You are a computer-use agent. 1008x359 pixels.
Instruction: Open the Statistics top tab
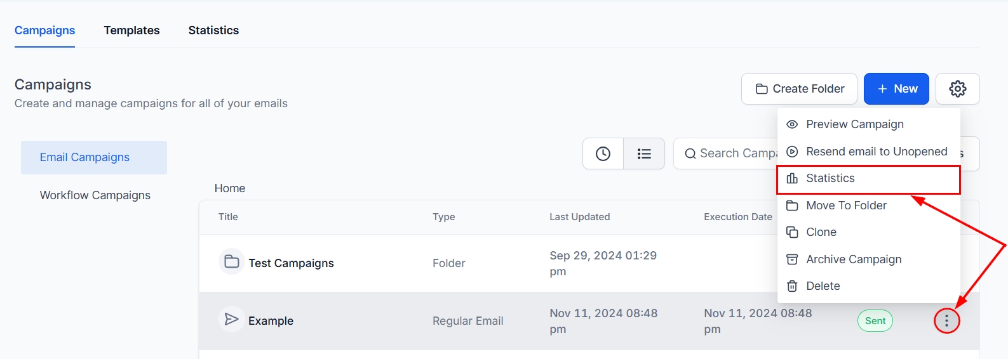tap(213, 30)
